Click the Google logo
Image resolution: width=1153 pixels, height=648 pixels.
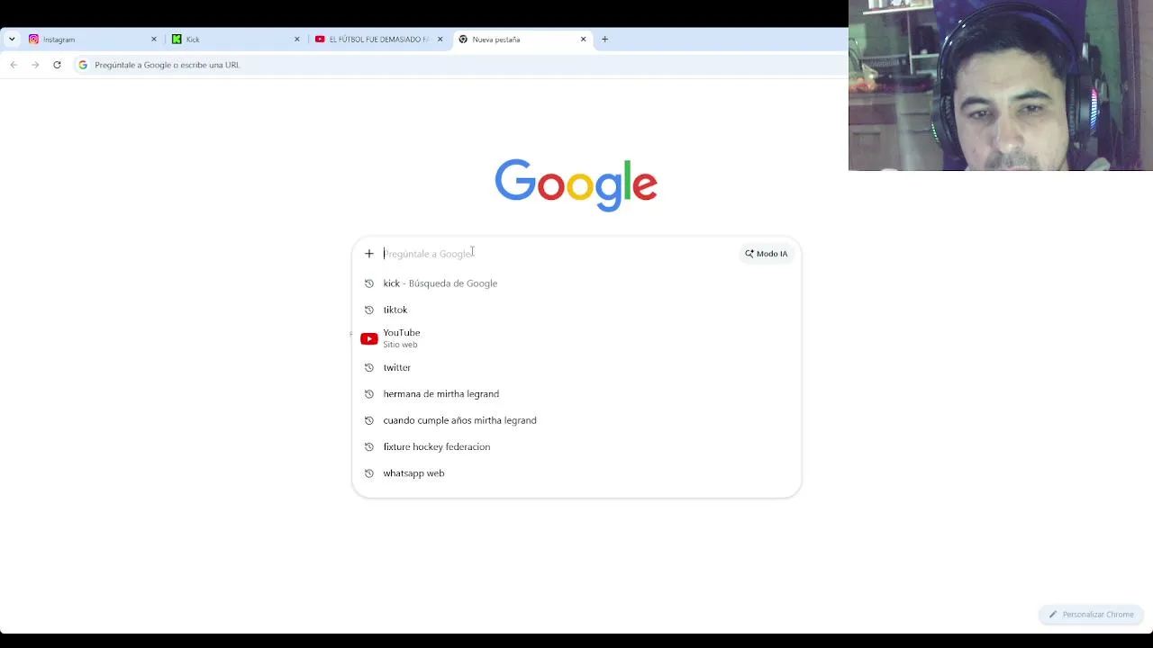[x=576, y=185]
